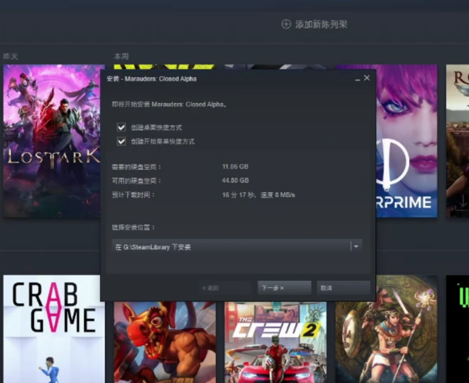Click the 下一步 > button
The image size is (469, 383).
coord(285,288)
